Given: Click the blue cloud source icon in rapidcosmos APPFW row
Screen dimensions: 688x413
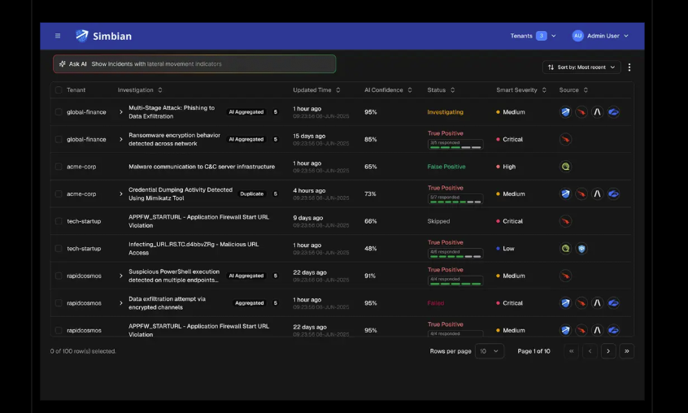Looking at the screenshot, I should 613,330.
